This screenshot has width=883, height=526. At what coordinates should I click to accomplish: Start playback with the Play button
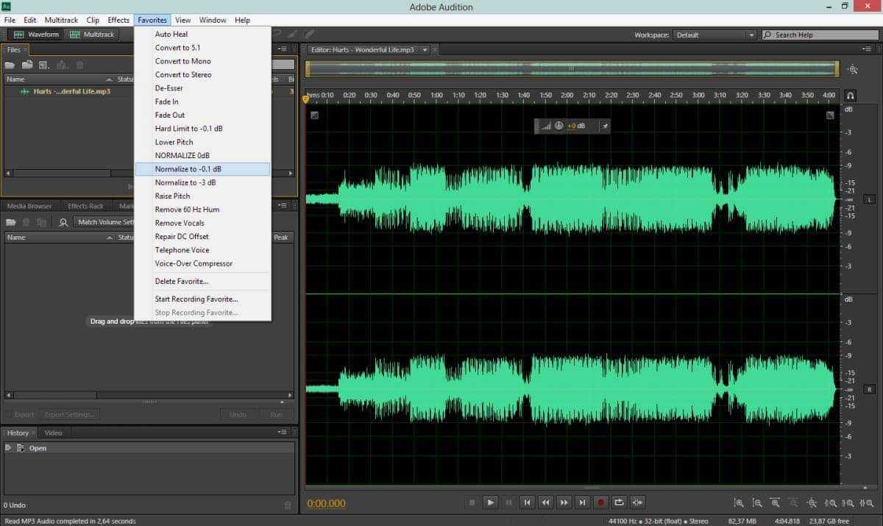click(490, 502)
